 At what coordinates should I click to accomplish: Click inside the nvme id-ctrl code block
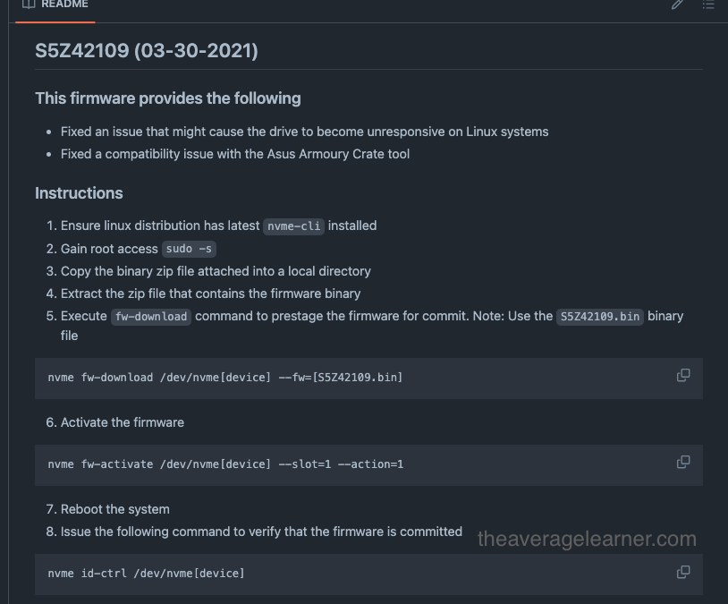pos(147,573)
